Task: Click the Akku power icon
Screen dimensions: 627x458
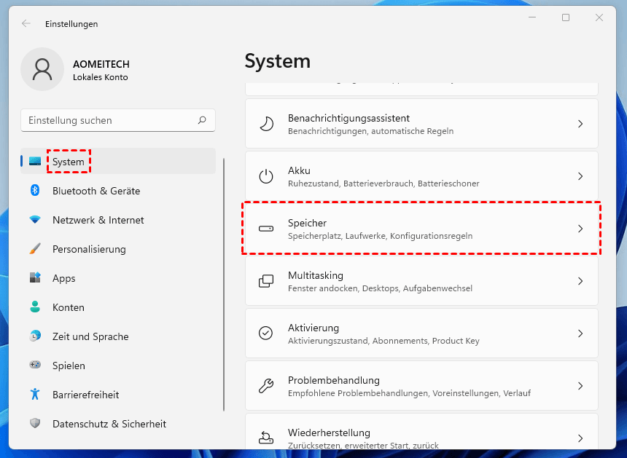Action: (266, 176)
